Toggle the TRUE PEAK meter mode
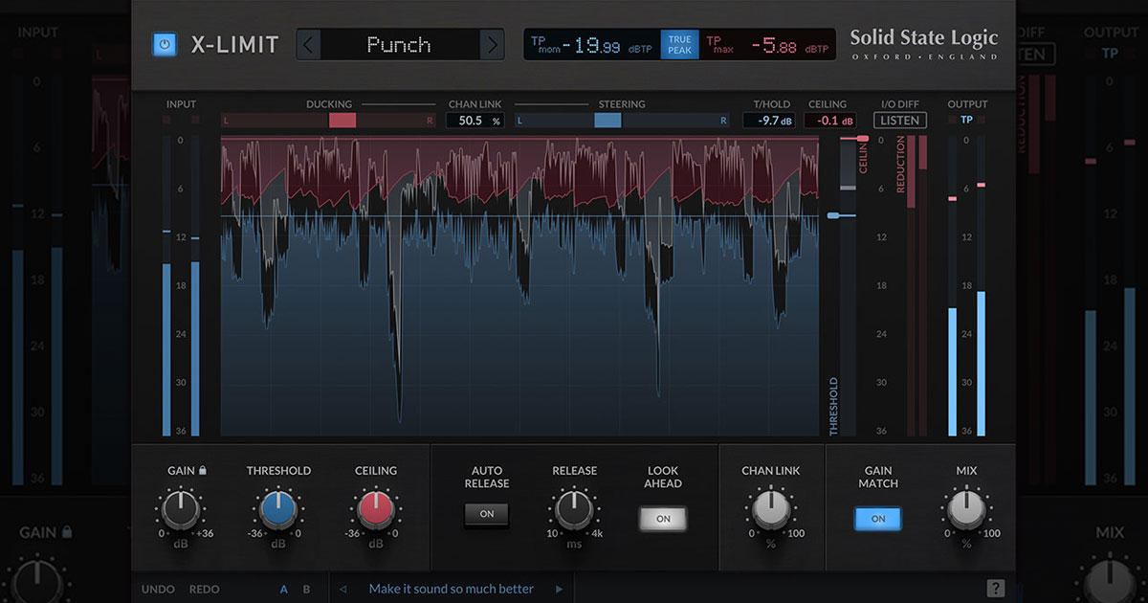Screen dimensions: 1148x603 (679, 45)
